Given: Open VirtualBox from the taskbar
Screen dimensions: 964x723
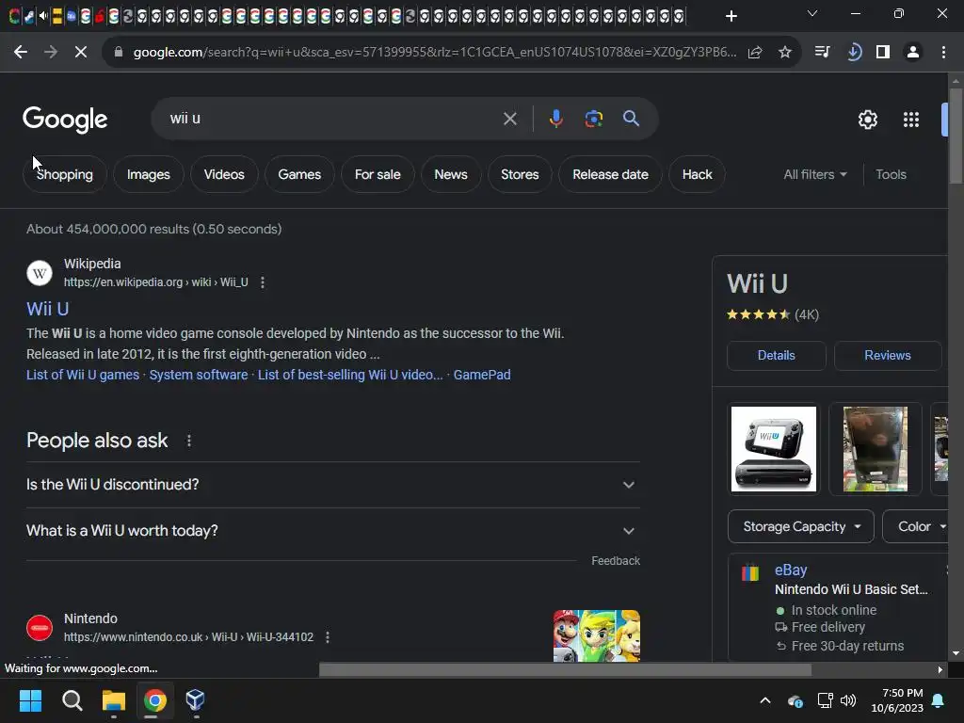Looking at the screenshot, I should [x=195, y=700].
